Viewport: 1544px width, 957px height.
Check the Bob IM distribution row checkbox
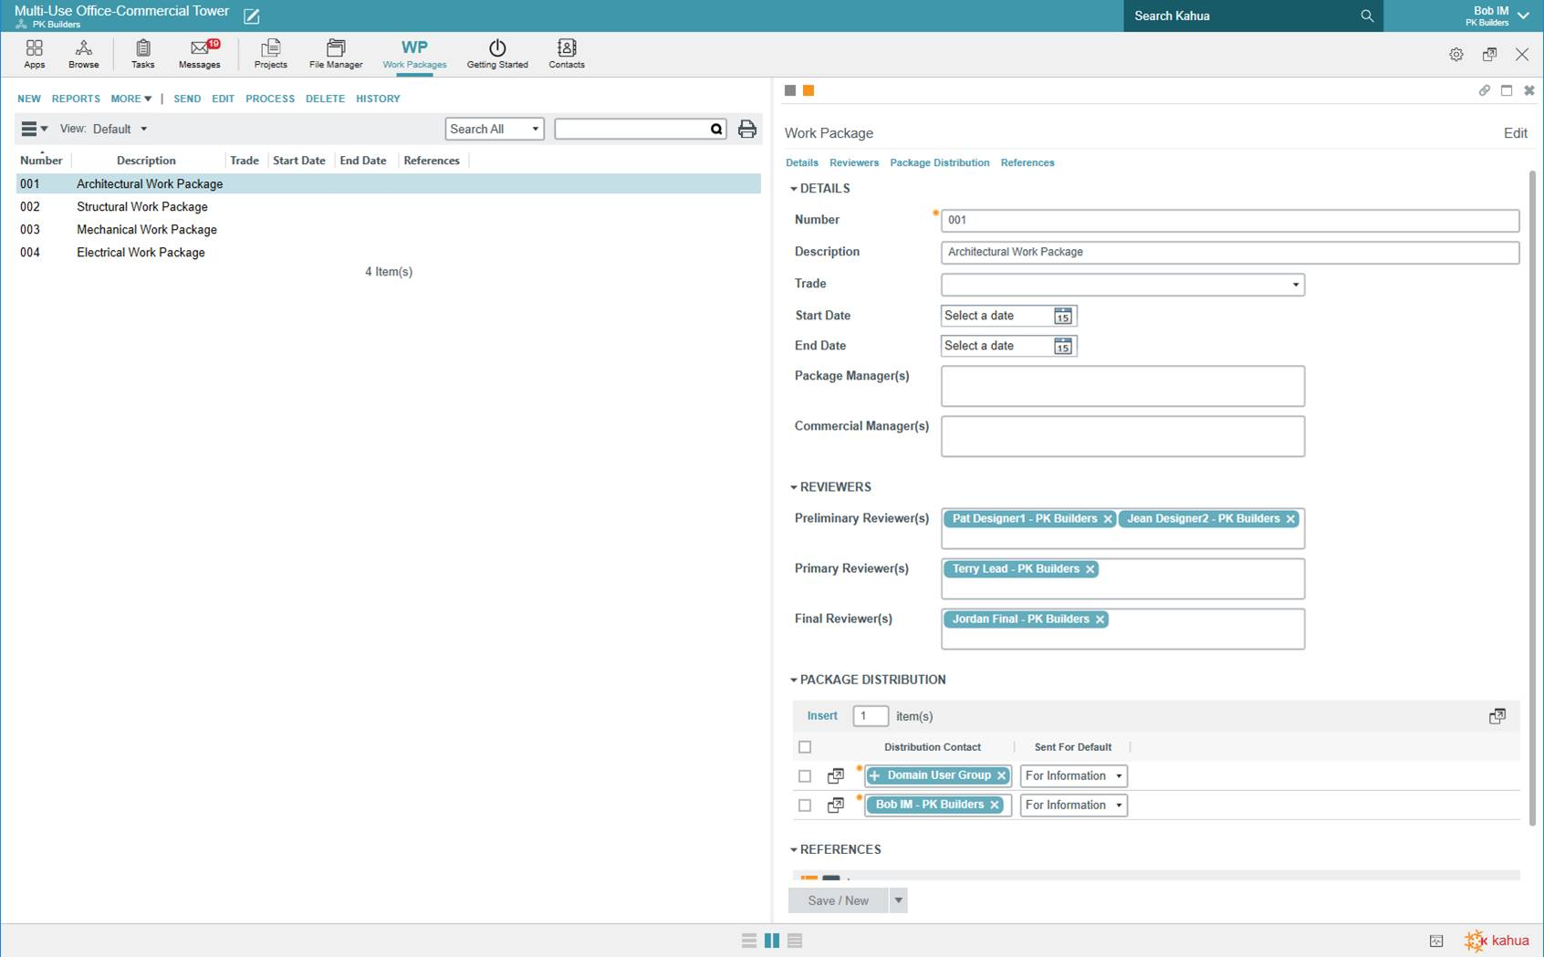point(804,806)
